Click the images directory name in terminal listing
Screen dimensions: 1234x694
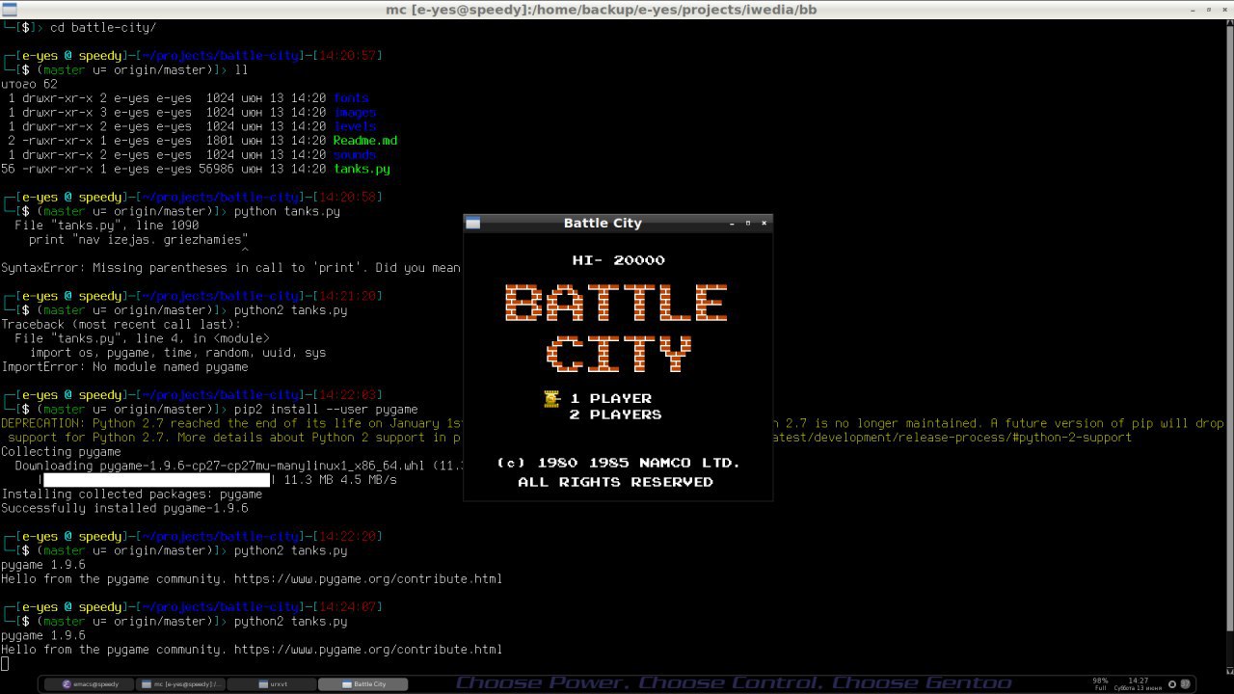coord(355,113)
